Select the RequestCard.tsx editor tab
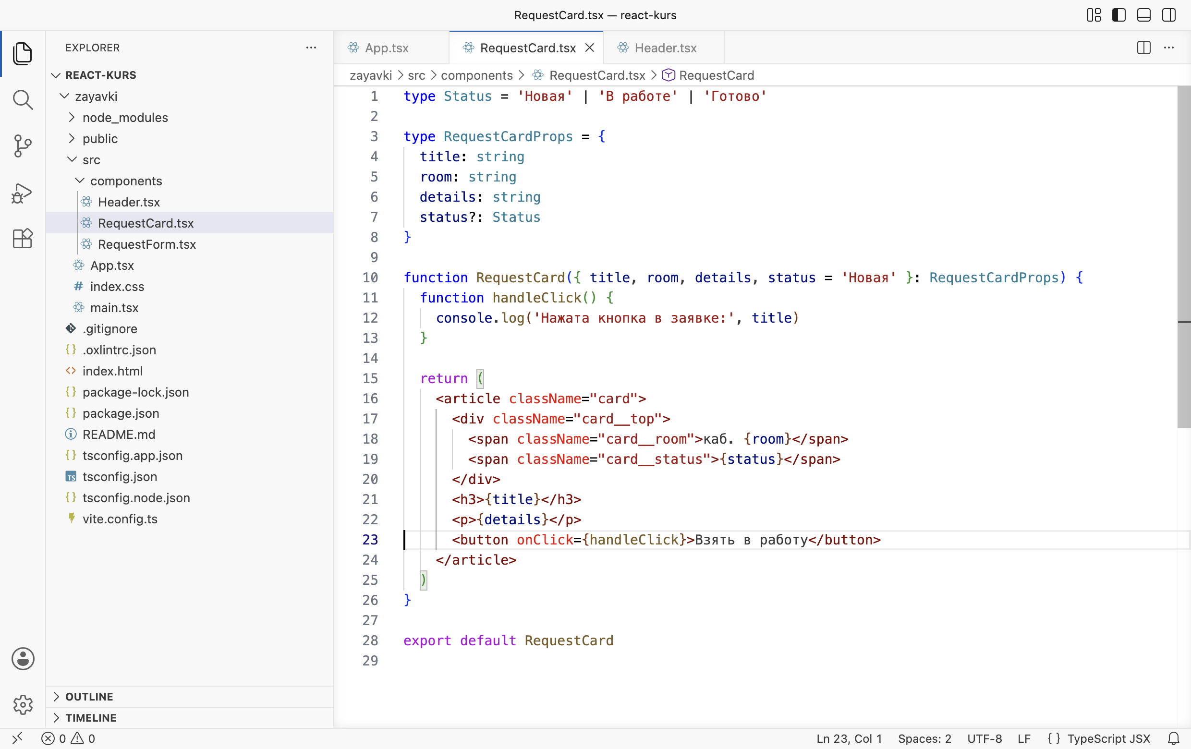This screenshot has height=749, width=1191. (x=526, y=48)
